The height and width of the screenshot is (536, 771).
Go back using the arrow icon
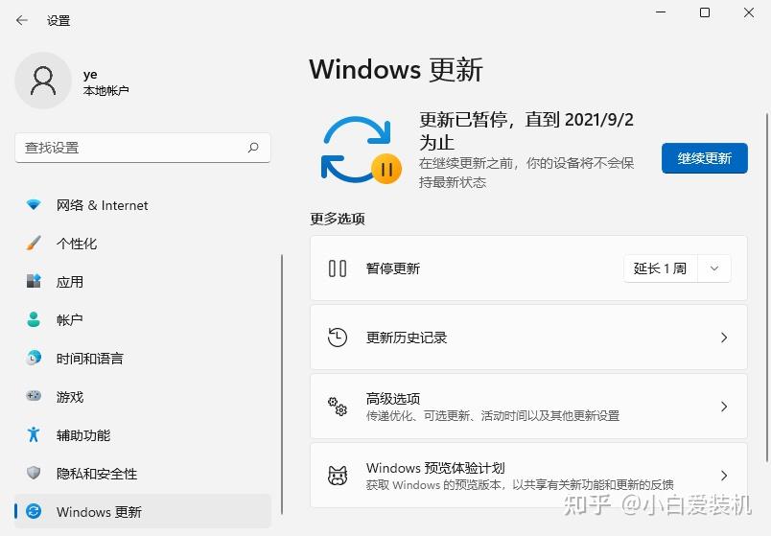point(22,20)
